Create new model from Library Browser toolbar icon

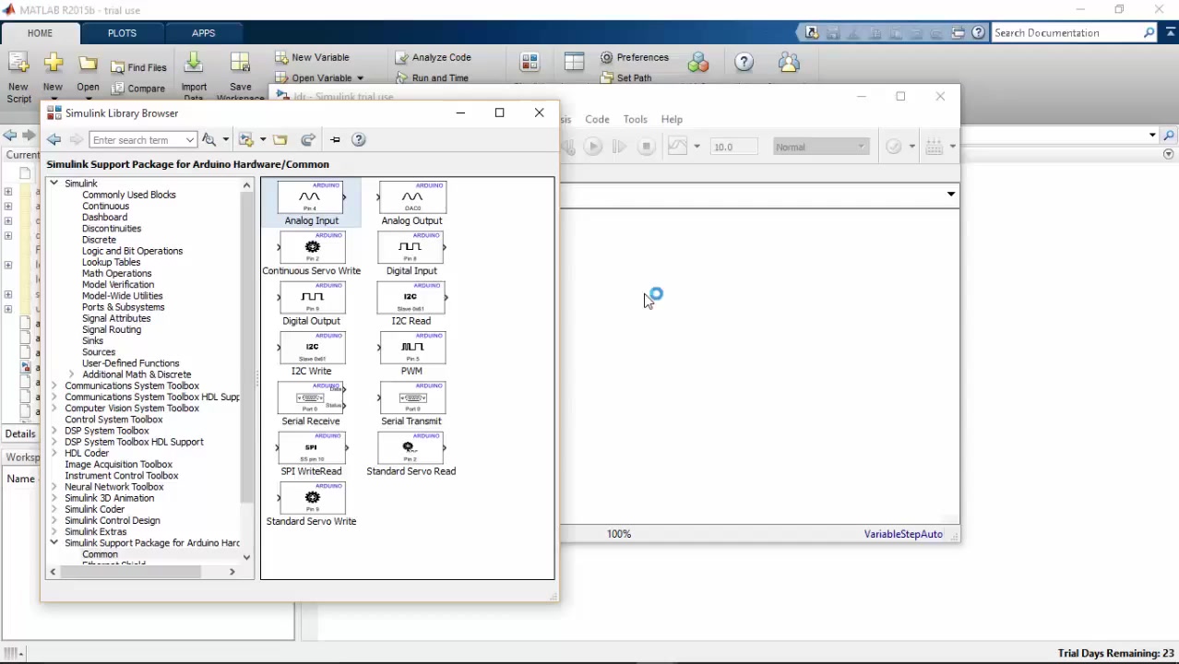(x=245, y=139)
